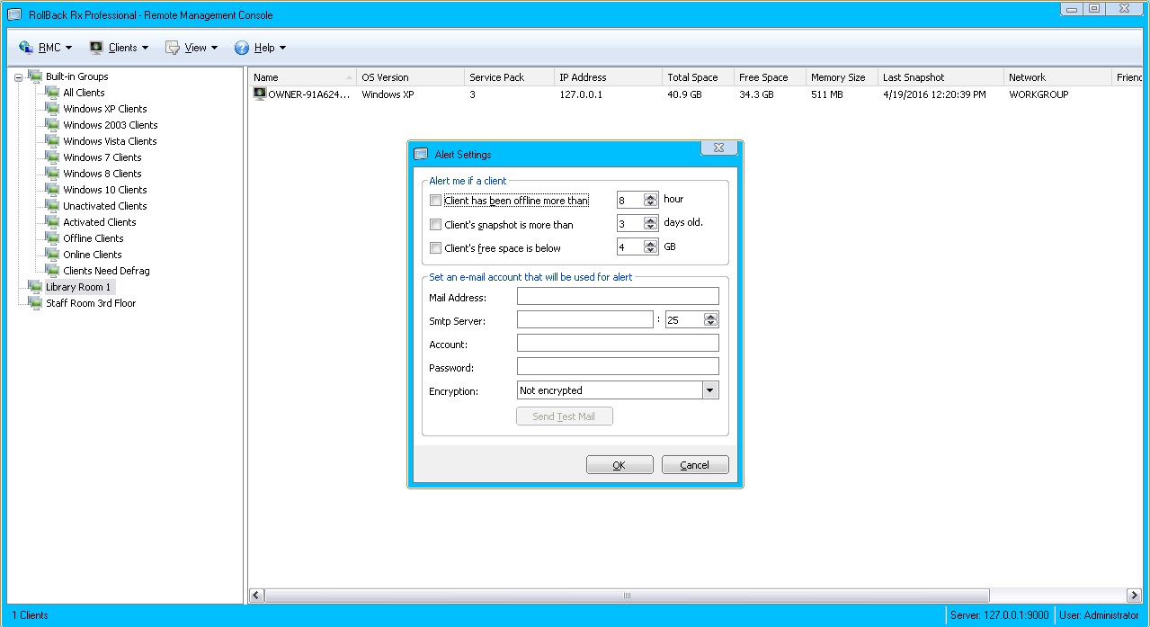Click the Built-in Groups tree icon
The image size is (1150, 627).
pos(35,76)
